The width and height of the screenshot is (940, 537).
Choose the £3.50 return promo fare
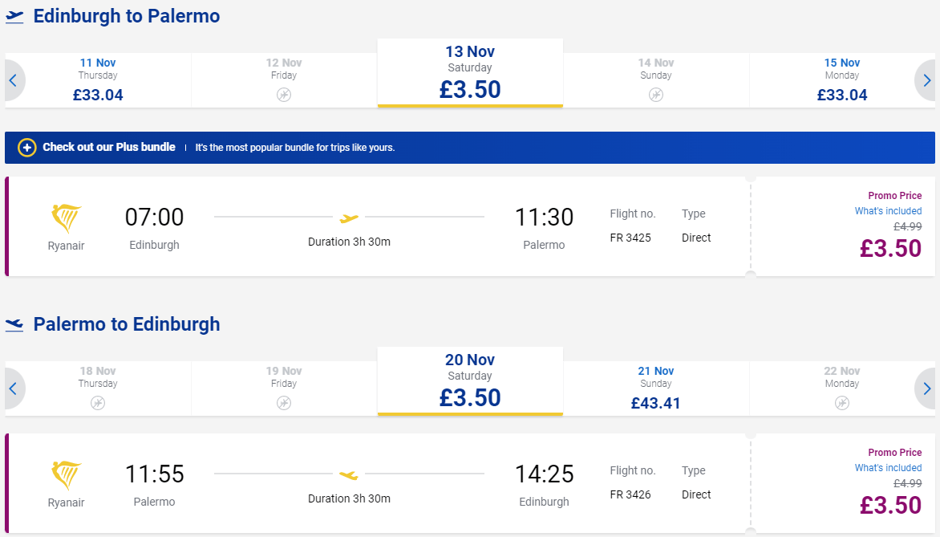coord(890,505)
